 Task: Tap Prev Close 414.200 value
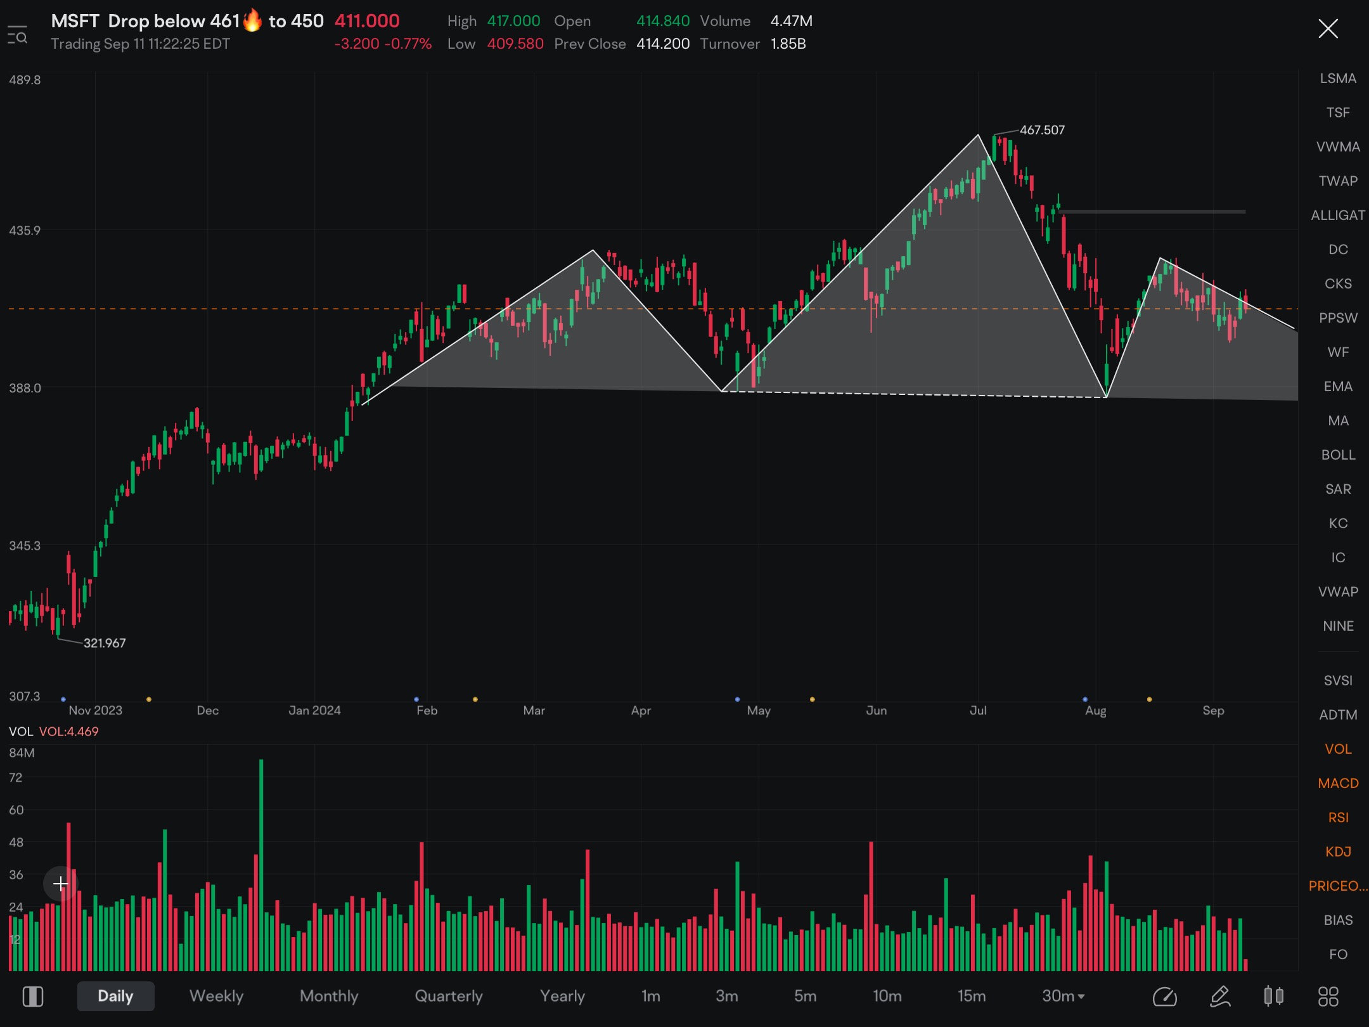pos(663,44)
